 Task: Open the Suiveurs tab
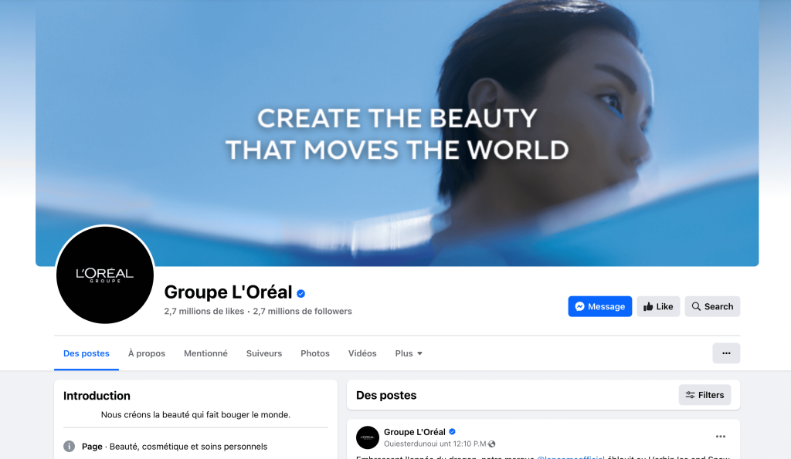point(264,353)
